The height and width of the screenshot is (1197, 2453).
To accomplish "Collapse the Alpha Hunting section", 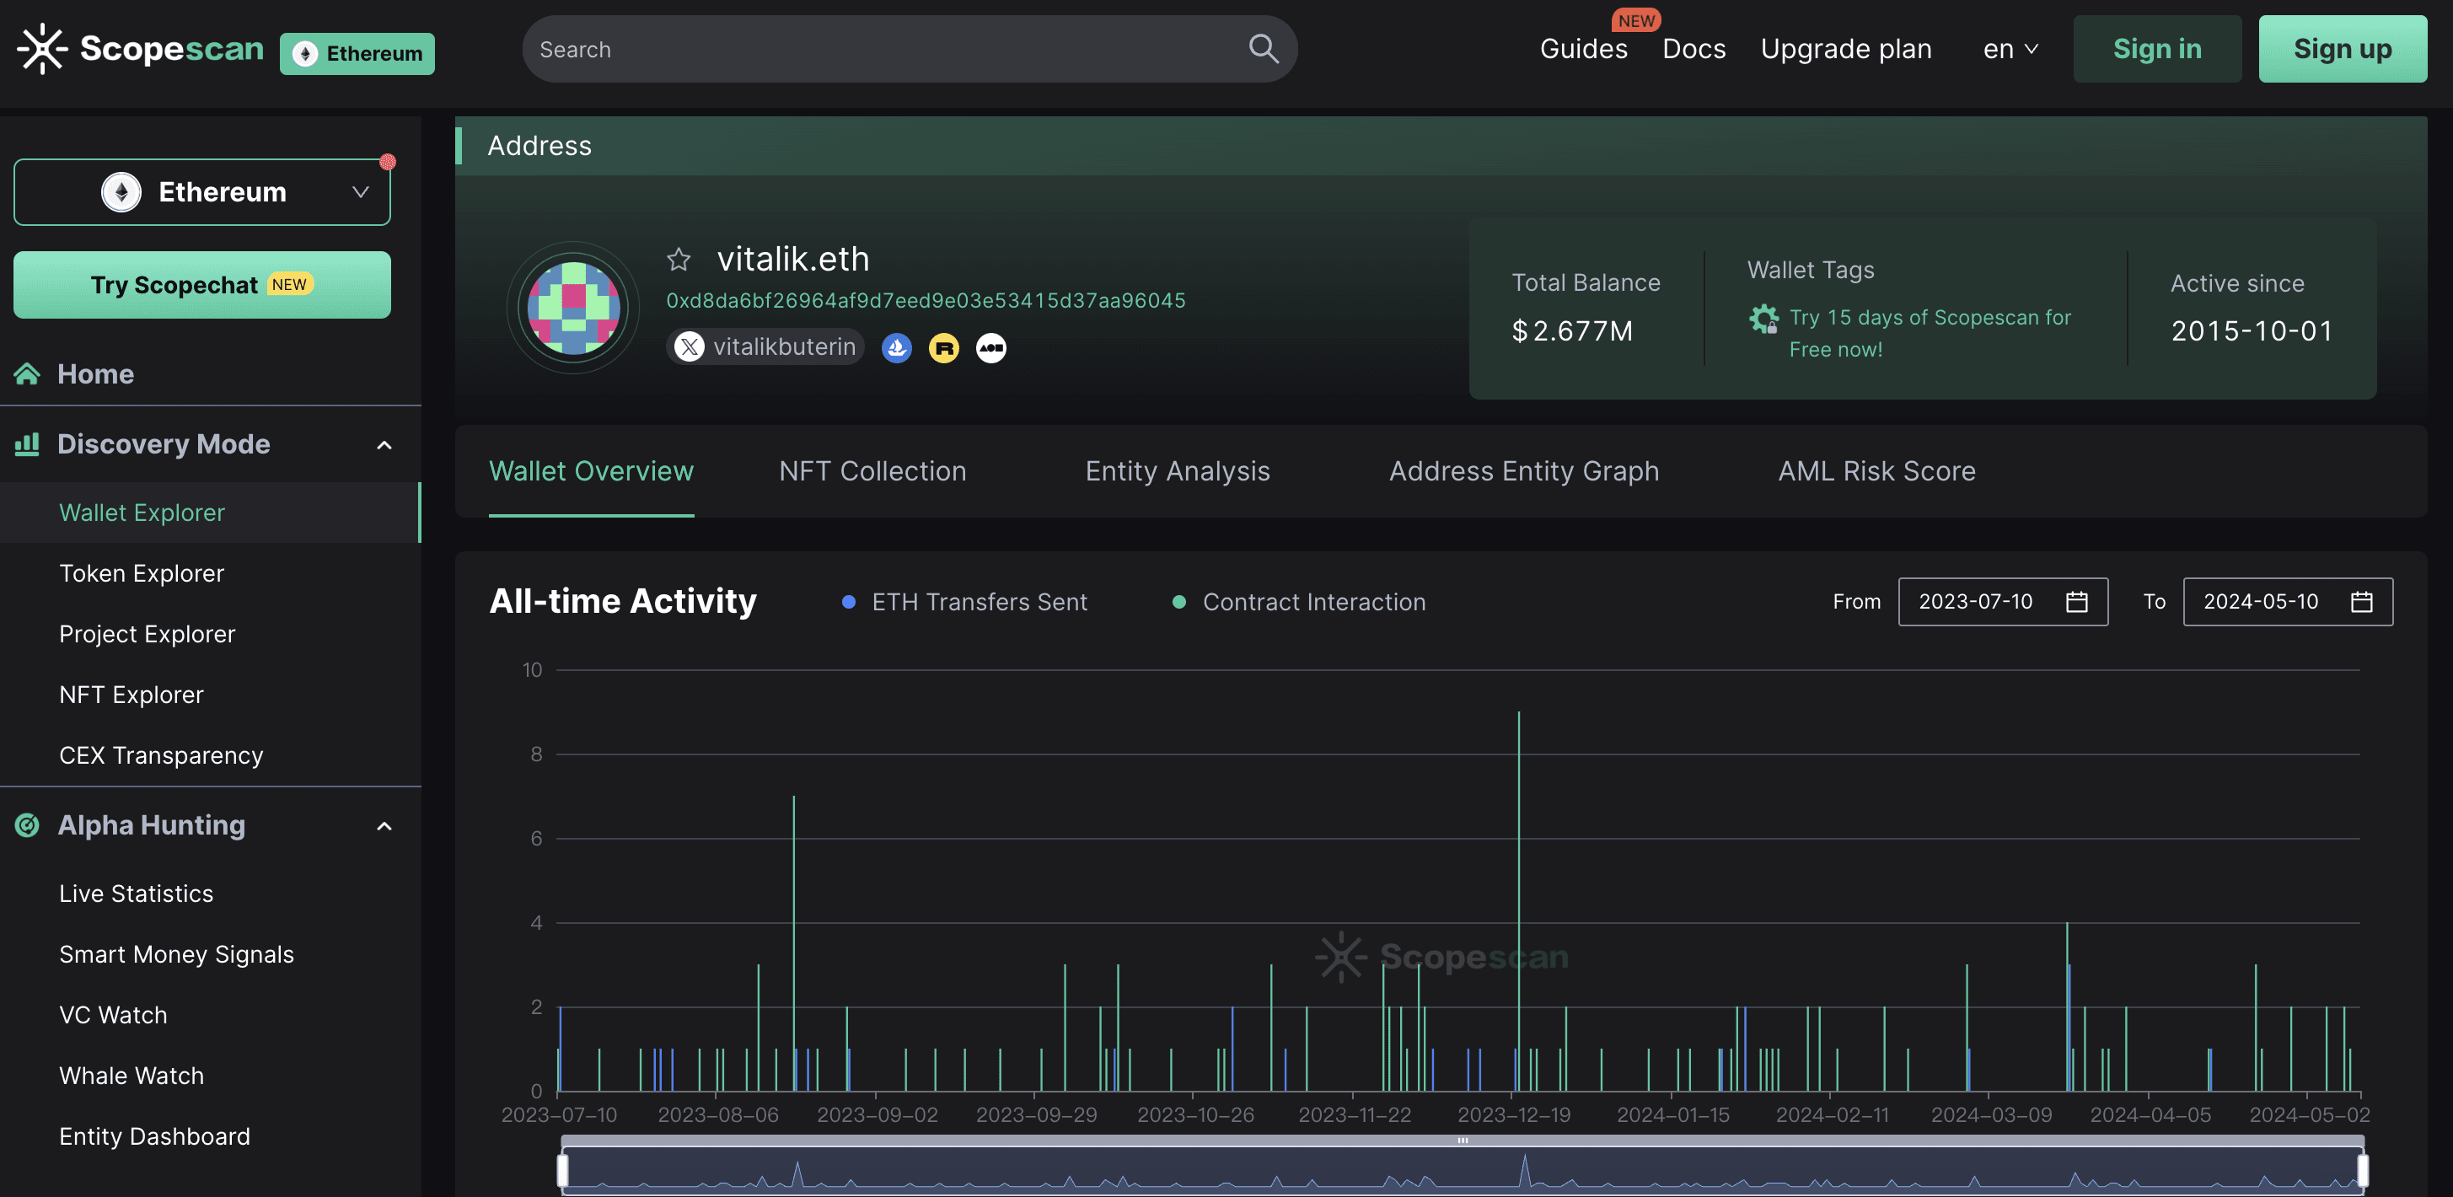I will 384,825.
